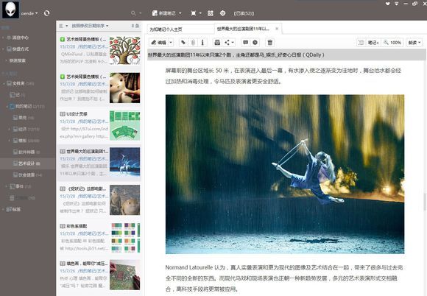Close the 世界最大的巡演剧团 tab
The image size is (427, 296).
point(277,29)
